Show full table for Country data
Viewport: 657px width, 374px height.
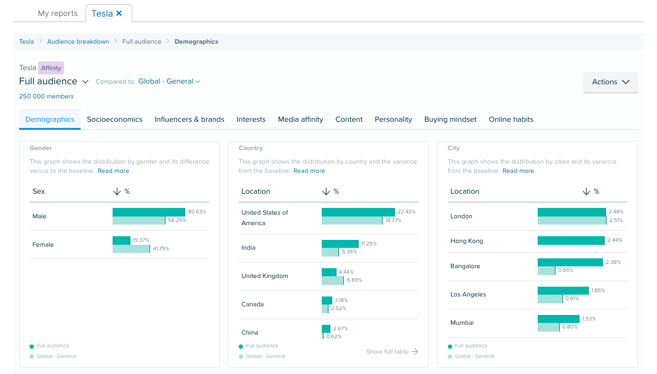pyautogui.click(x=388, y=351)
